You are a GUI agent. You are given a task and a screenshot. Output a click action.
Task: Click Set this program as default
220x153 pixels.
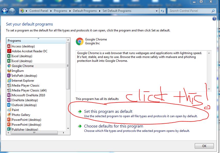108,111
